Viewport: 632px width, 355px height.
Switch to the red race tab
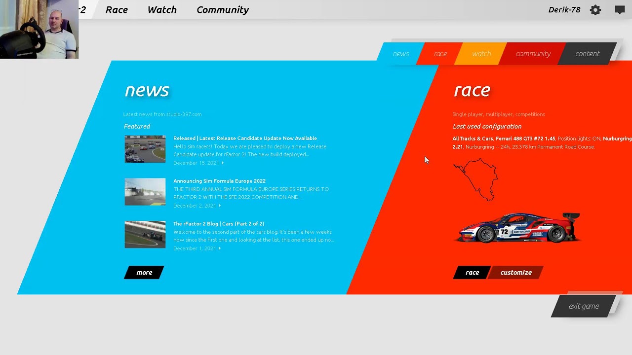440,54
